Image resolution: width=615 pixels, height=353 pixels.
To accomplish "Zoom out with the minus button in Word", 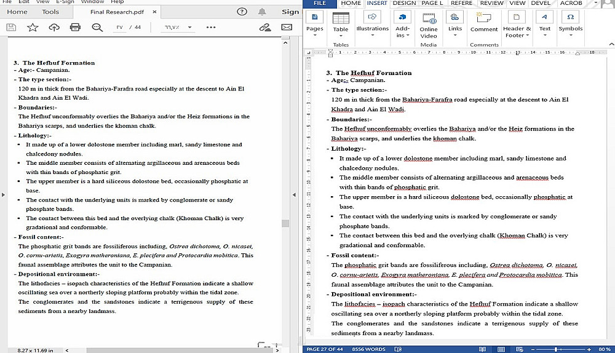I will 533,349.
